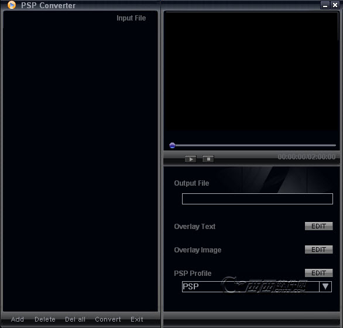Click the Delete button
343x328 pixels.
pos(45,319)
